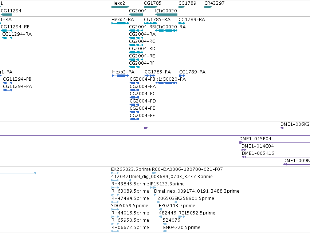Select the CG2004-RD transcript label
This screenshot has width=310, height=233.
(142, 49)
